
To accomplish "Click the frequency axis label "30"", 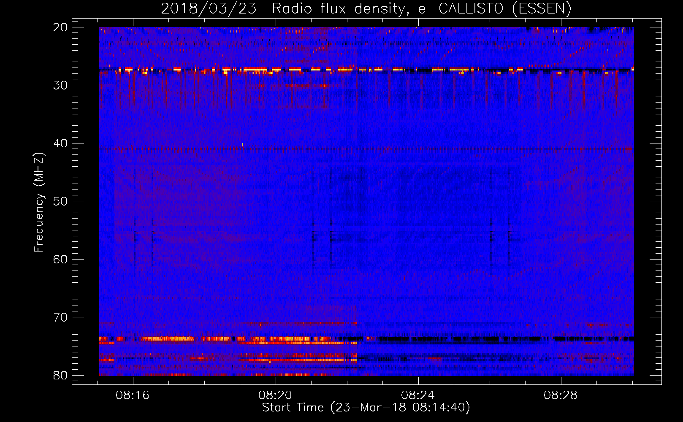I will tap(61, 85).
